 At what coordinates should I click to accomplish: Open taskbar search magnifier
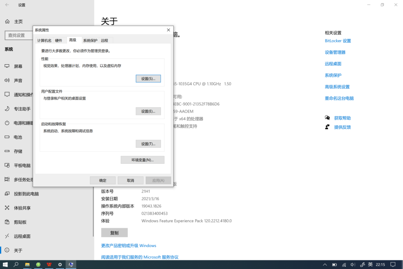(x=16, y=264)
